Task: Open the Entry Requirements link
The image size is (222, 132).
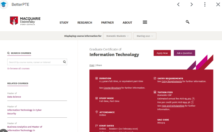Action: [172, 81]
